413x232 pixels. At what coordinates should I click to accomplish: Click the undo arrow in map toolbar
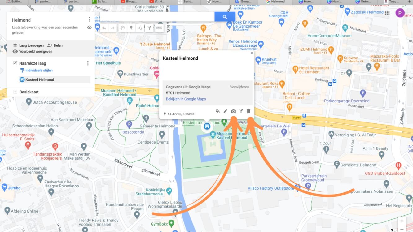pyautogui.click(x=104, y=28)
